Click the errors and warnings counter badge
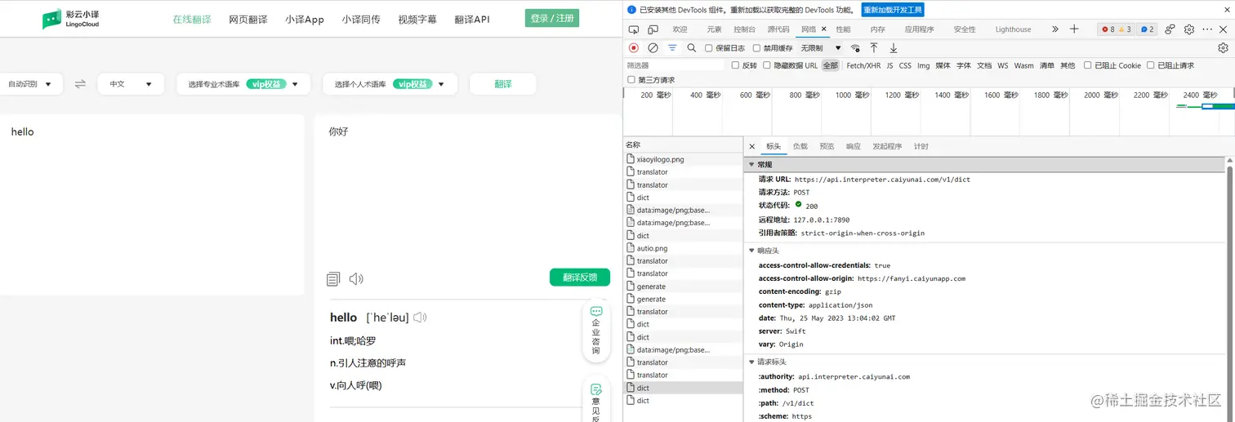Screen dimensions: 1235x422 pyautogui.click(x=1116, y=29)
